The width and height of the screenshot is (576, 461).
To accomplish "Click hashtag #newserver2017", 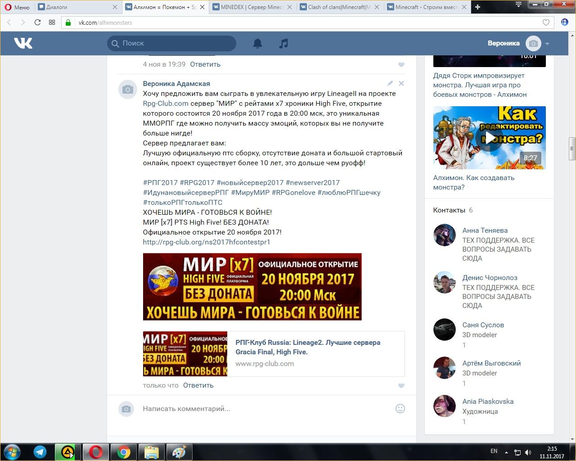I will (313, 183).
